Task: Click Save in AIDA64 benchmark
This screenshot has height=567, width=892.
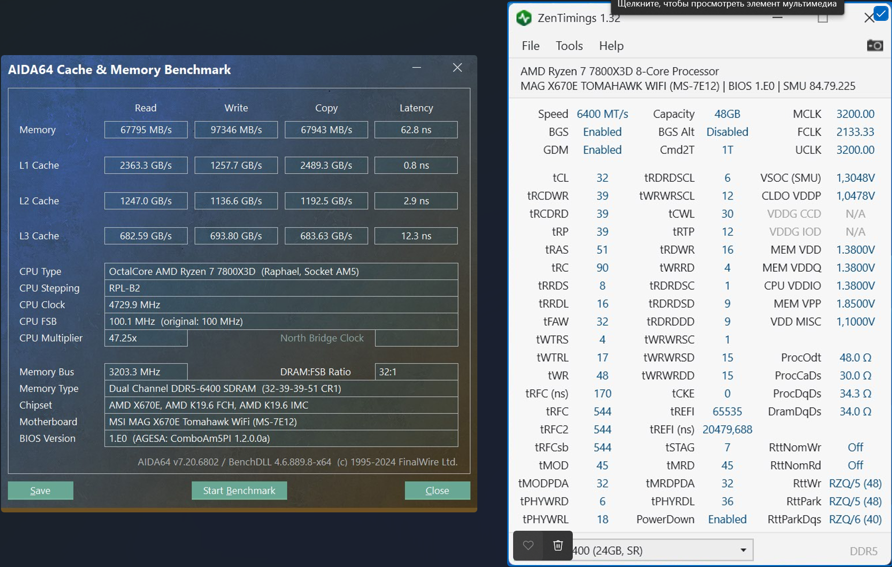Action: (40, 491)
